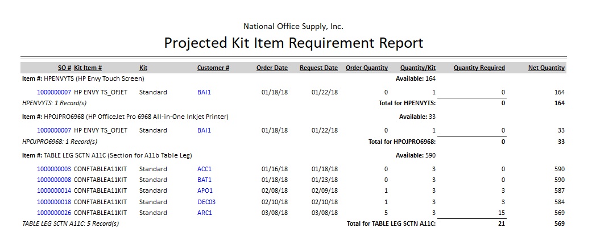Click the Kit Item # column header
This screenshot has width=592, height=236.
click(x=88, y=68)
